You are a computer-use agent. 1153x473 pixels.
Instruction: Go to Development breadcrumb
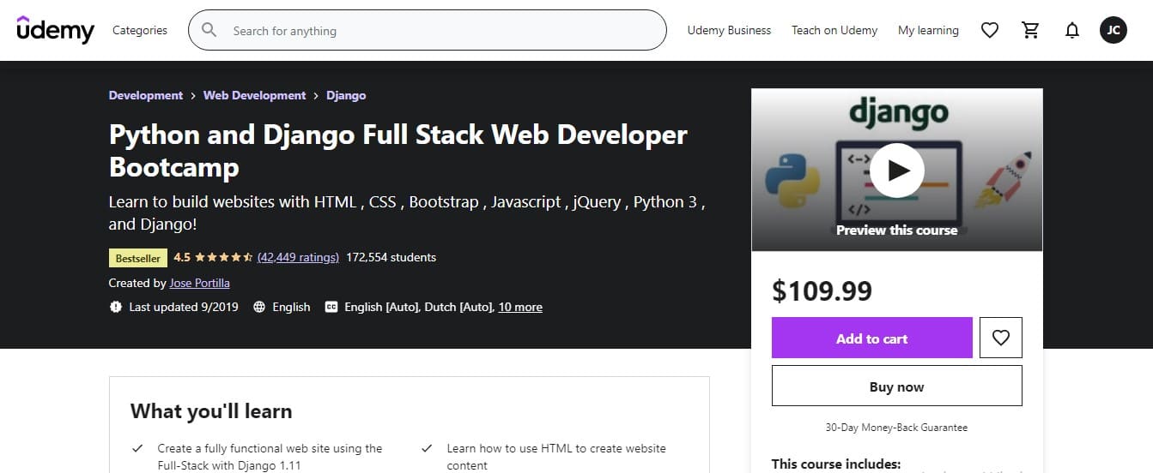point(146,95)
